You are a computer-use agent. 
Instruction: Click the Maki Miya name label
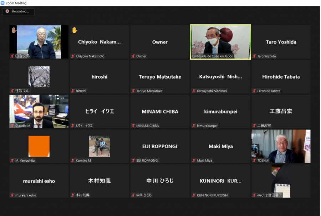tap(204, 161)
